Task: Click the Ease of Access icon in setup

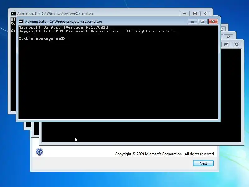Action: pyautogui.click(x=40, y=152)
